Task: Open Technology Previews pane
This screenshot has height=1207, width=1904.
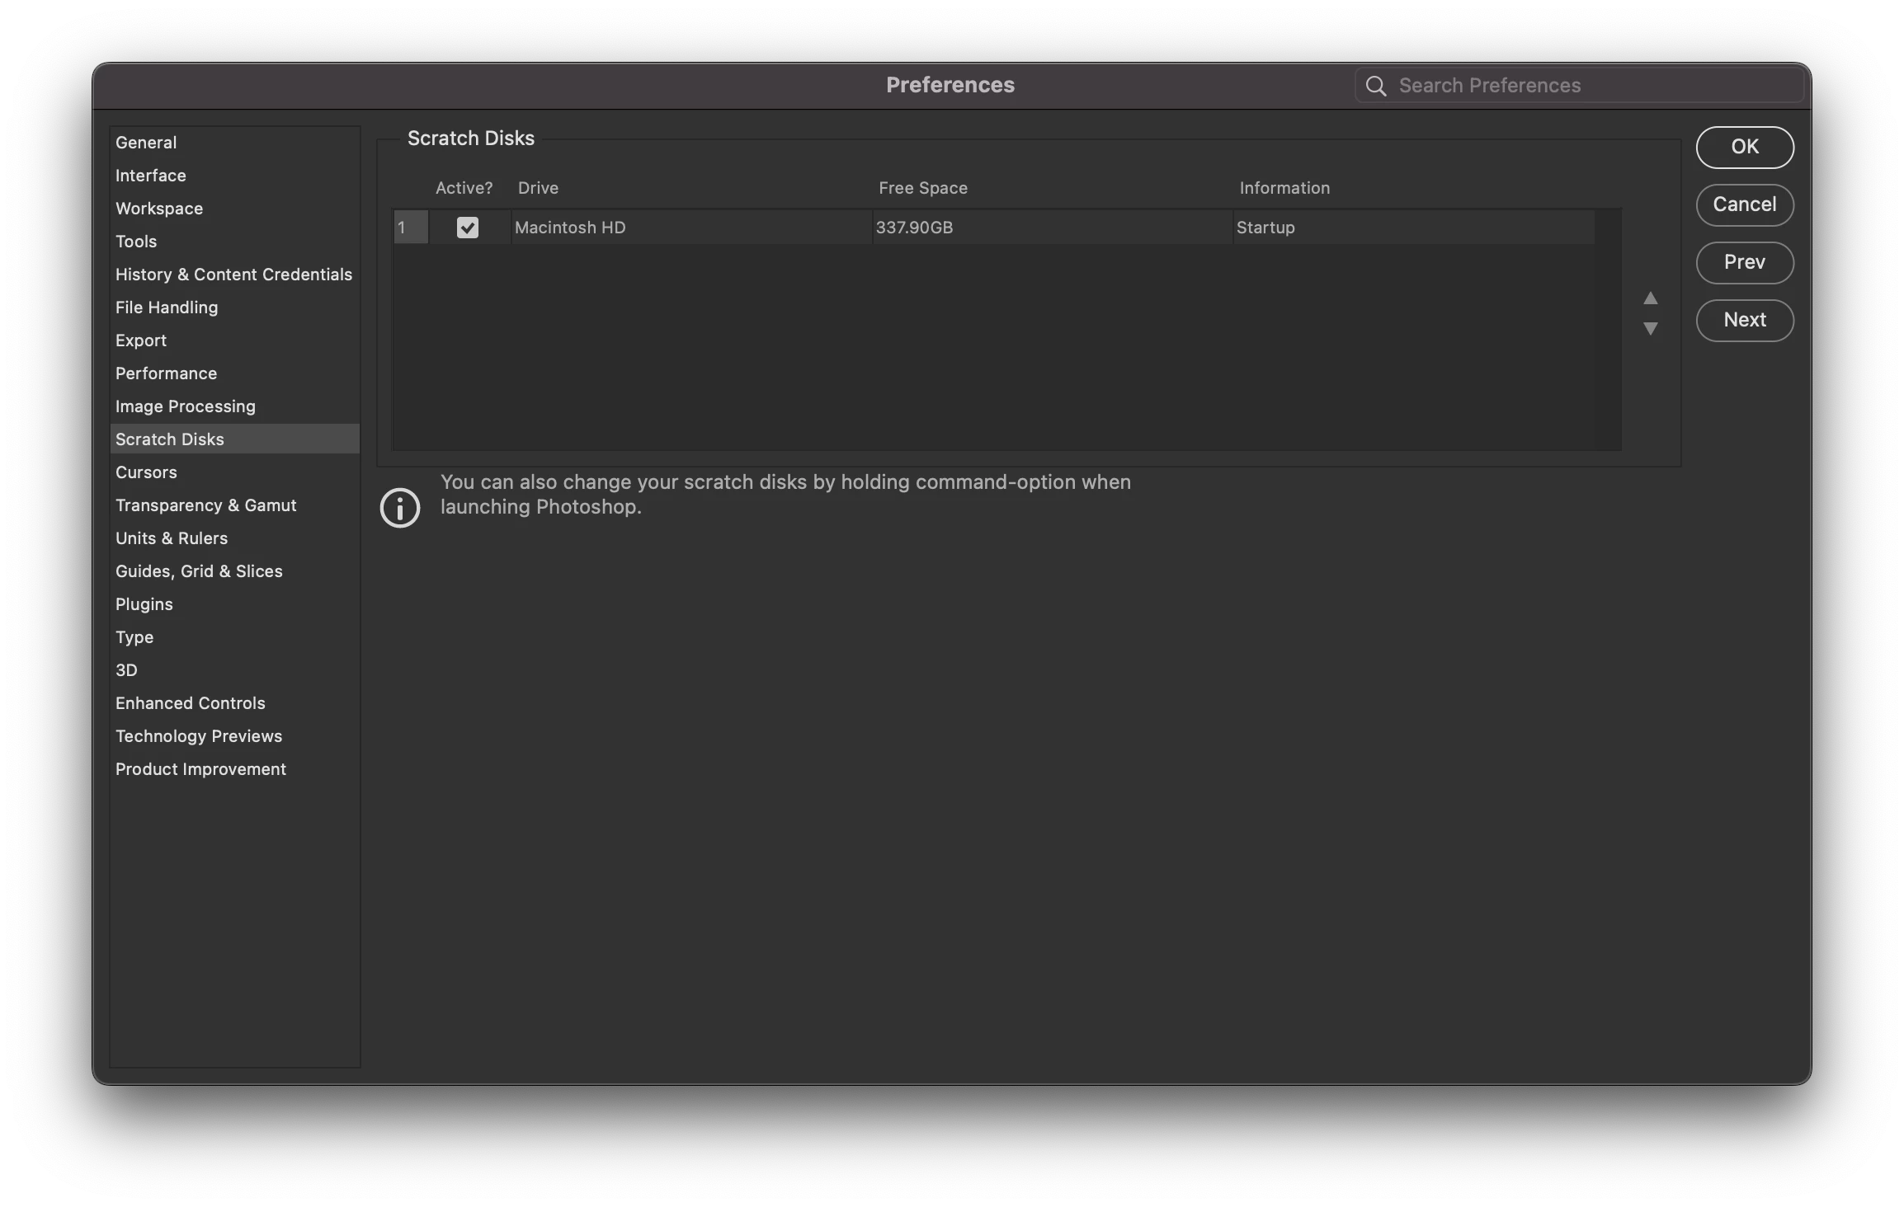Action: pos(199,736)
